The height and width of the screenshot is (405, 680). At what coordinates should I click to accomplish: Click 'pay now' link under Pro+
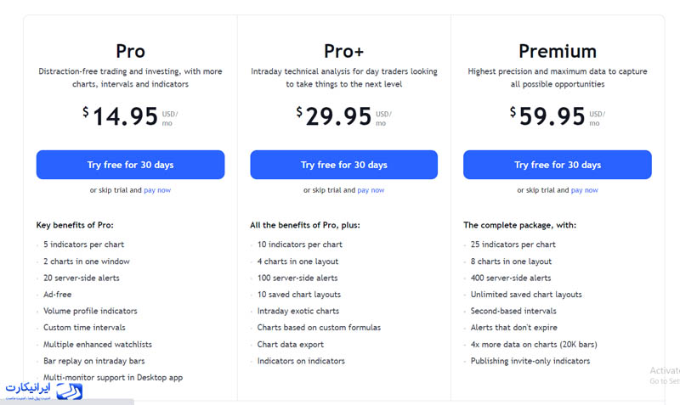point(371,190)
